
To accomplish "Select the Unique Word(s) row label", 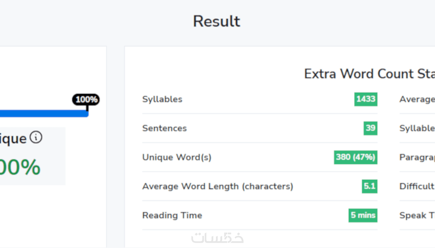I will 177,157.
